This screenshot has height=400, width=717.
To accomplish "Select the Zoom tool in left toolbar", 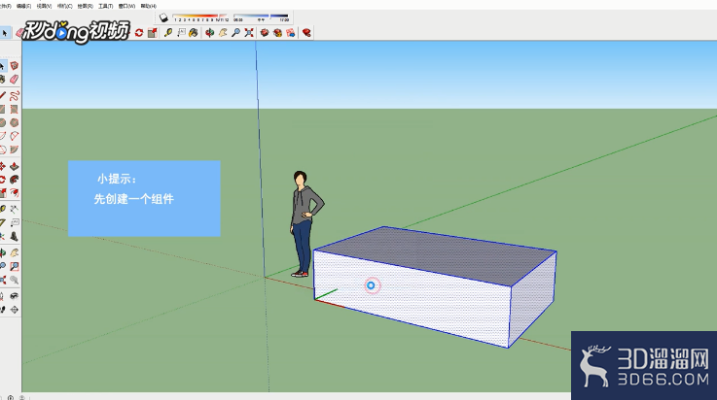I will pyautogui.click(x=3, y=266).
